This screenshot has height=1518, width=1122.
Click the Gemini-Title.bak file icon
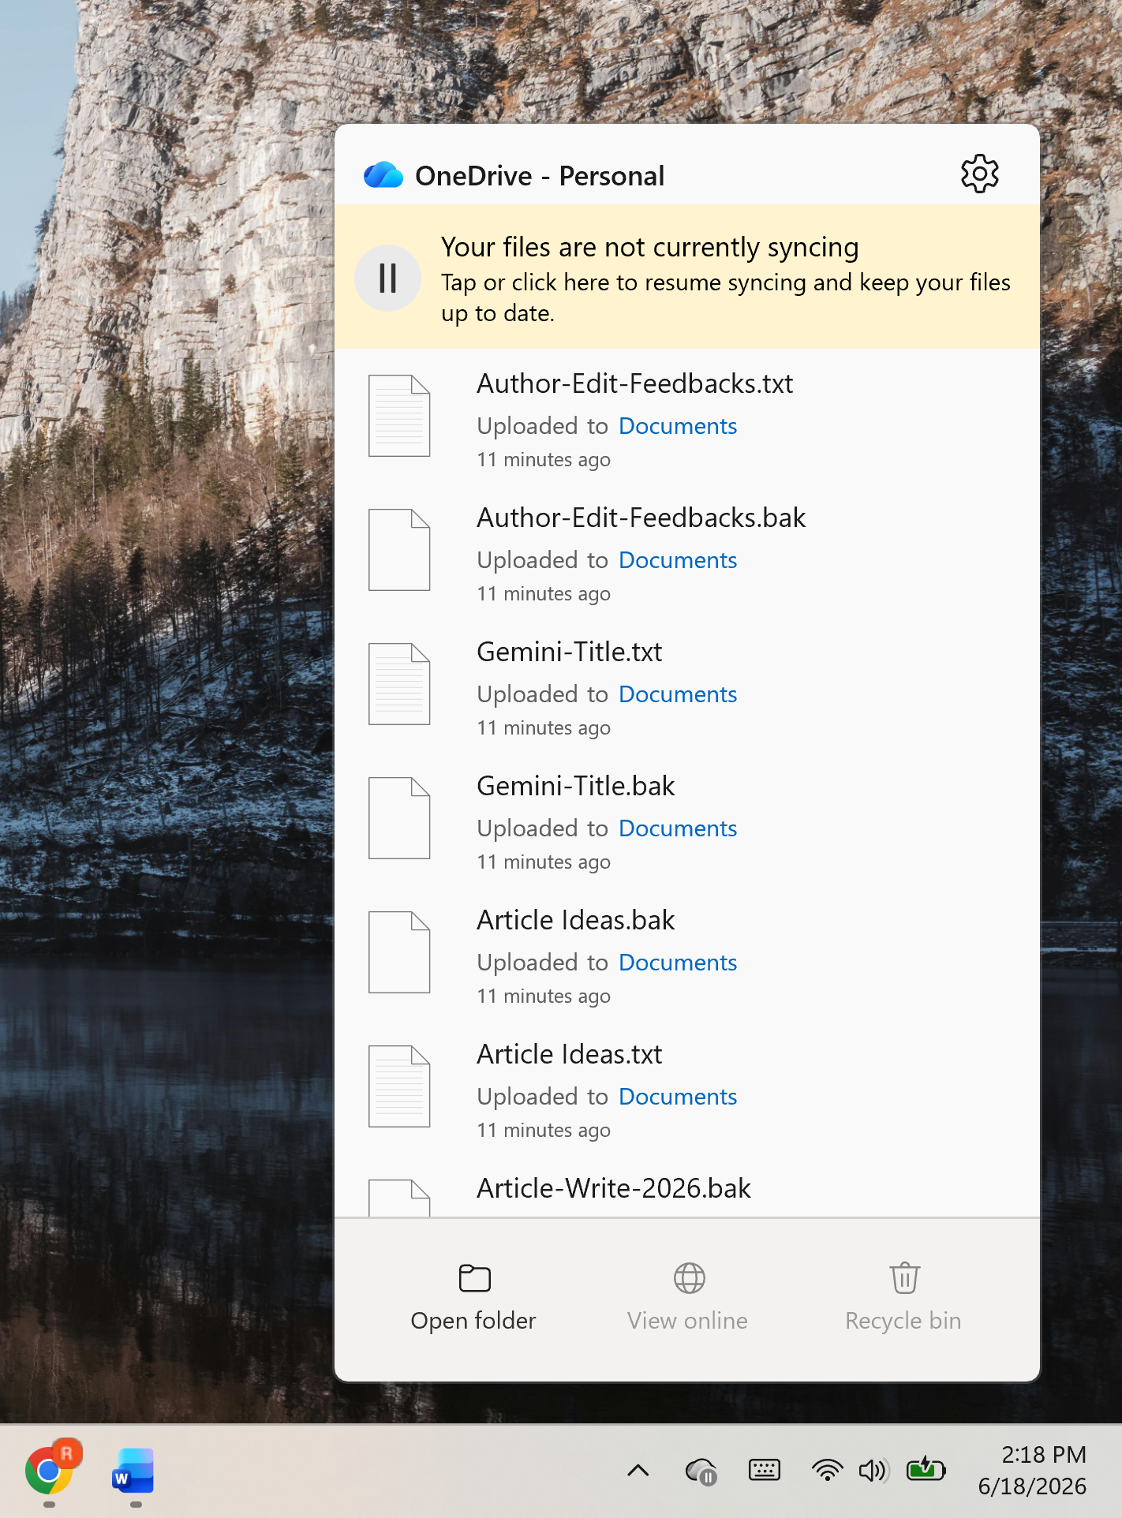point(399,818)
